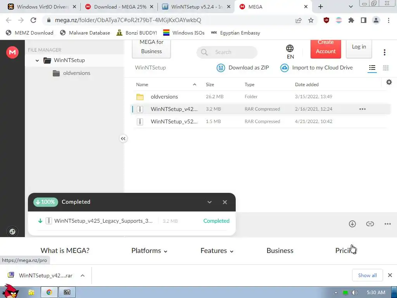Bookmark this page with the star
397x298 pixels.
tap(311, 20)
